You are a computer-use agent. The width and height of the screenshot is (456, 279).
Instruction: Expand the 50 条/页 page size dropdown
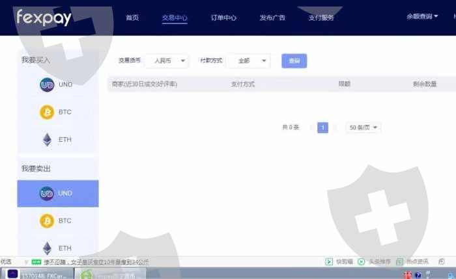pos(363,127)
